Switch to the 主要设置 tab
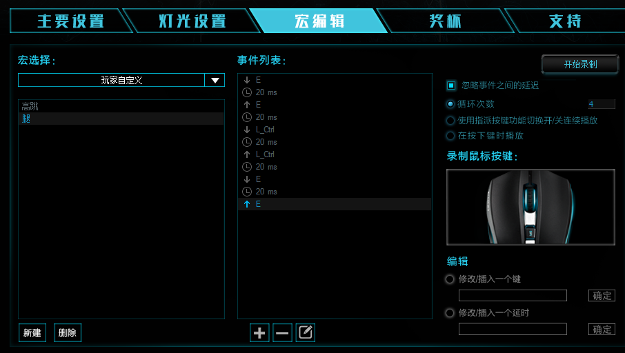This screenshot has width=625, height=353. (71, 21)
